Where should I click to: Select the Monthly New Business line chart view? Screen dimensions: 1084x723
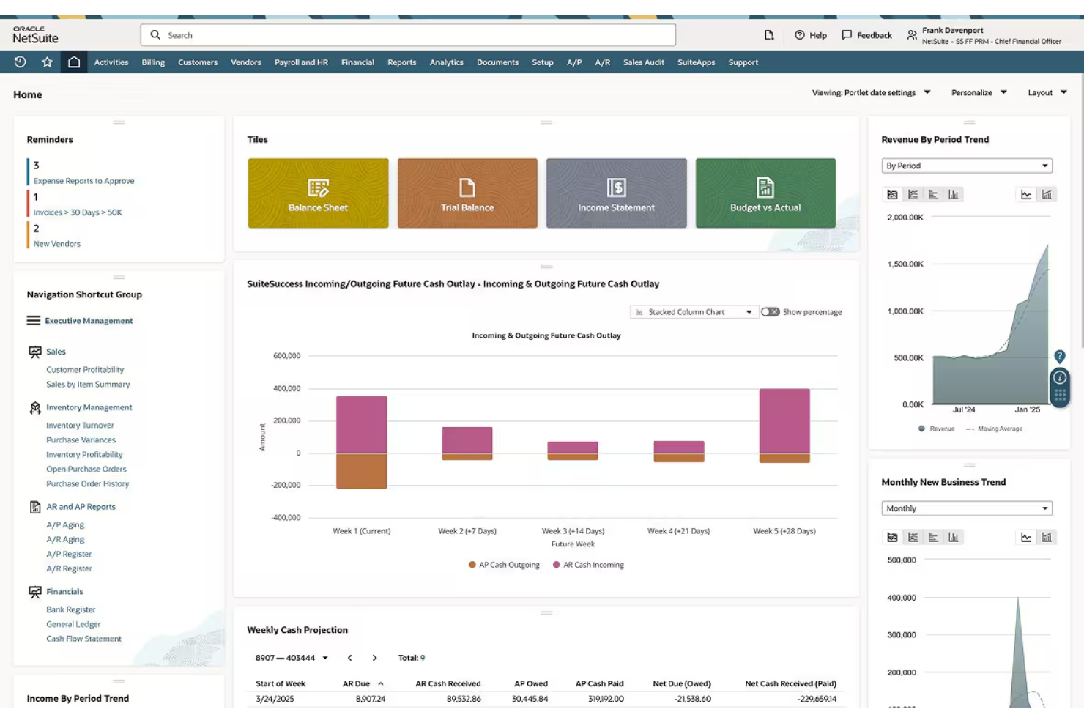point(1027,537)
